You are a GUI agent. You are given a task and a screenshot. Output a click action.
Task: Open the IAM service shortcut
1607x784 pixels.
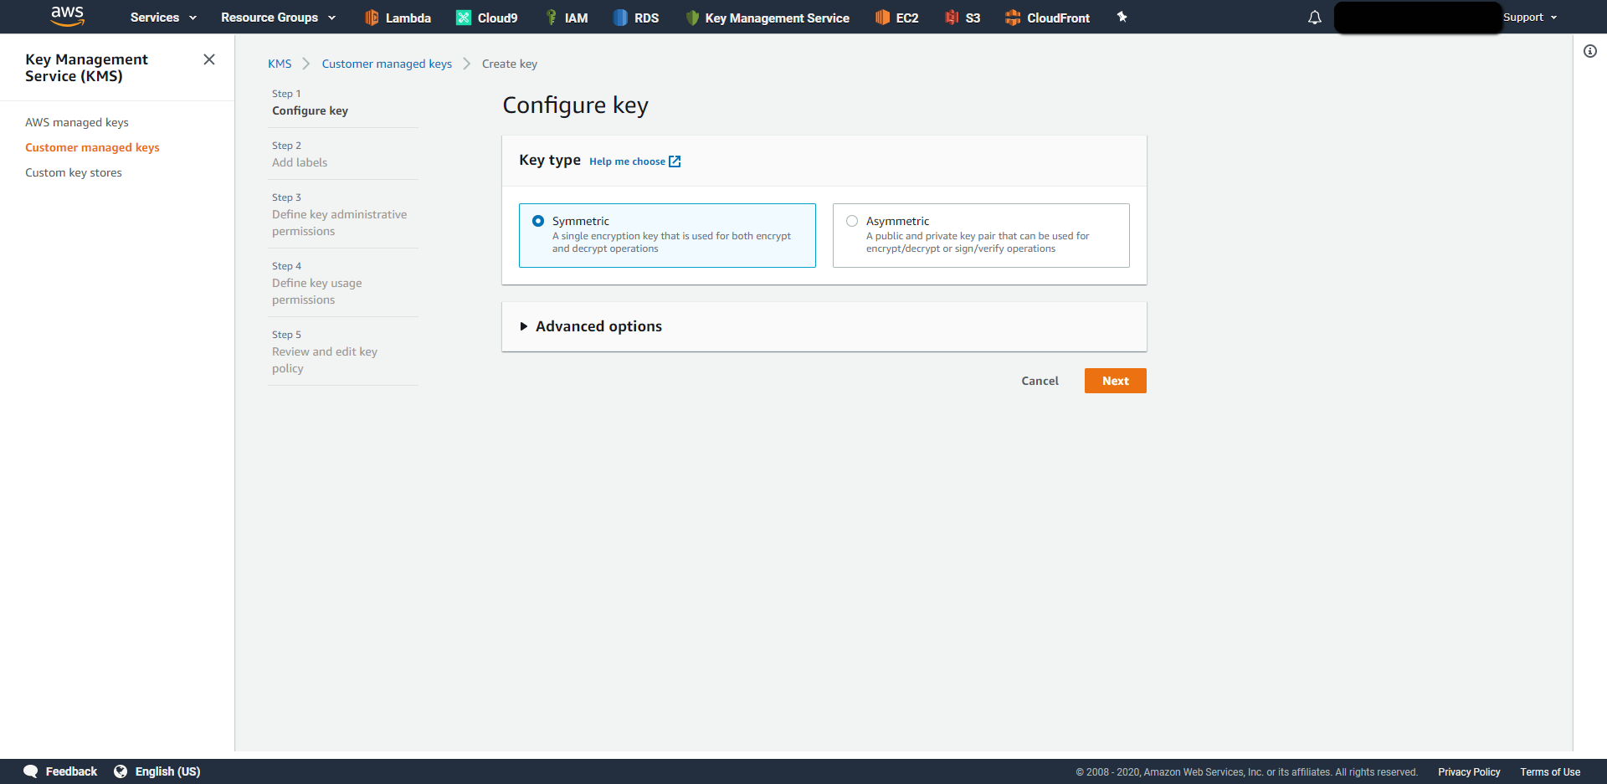[567, 17]
